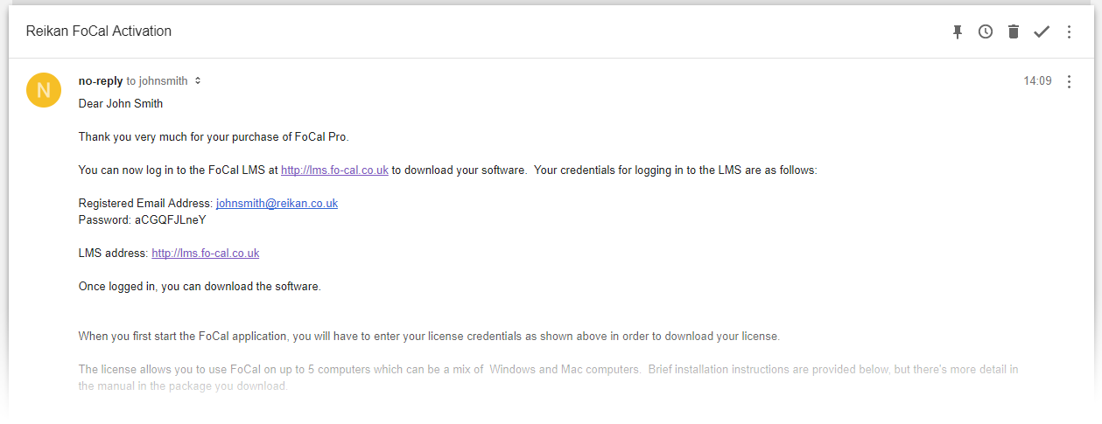This screenshot has height=424, width=1102.
Task: Open message options next to 14:09 timestamp
Action: [1069, 81]
